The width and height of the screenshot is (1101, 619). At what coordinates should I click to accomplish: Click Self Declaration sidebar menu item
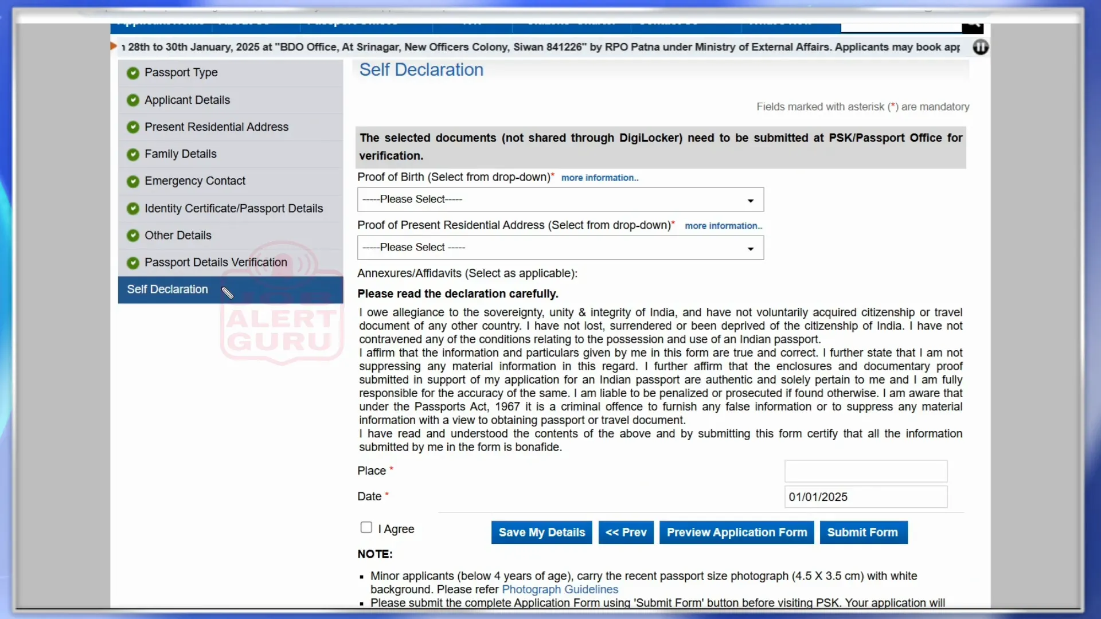coord(167,289)
